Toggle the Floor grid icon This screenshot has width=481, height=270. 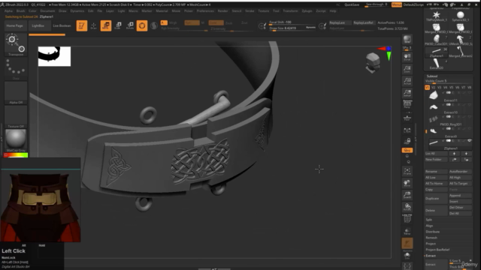click(407, 118)
